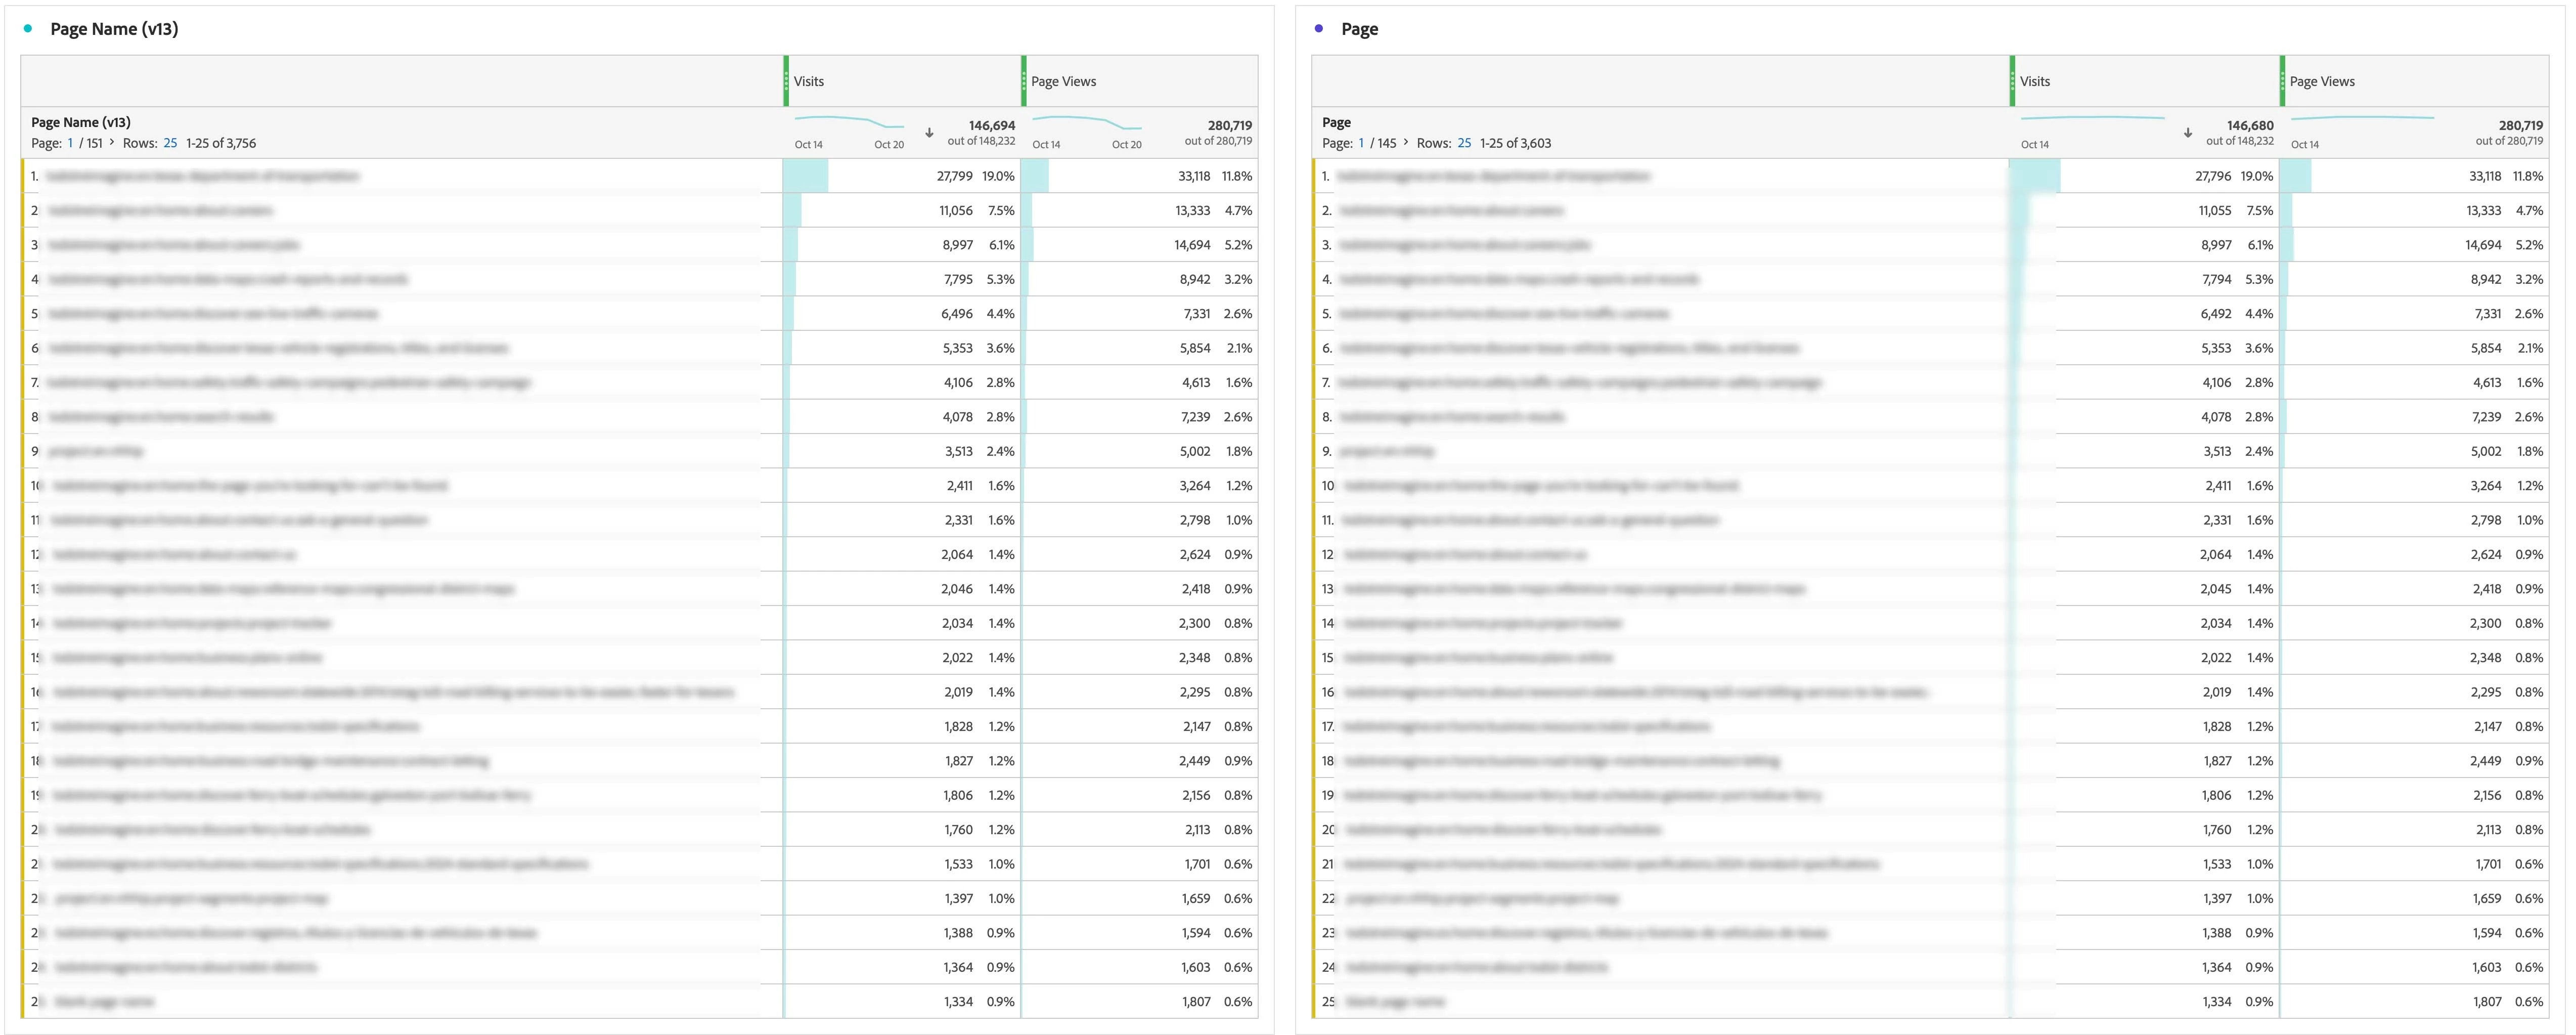Click the sort arrow in Page Name Visits column
Screen dimensions: 2576x1035
tap(929, 133)
